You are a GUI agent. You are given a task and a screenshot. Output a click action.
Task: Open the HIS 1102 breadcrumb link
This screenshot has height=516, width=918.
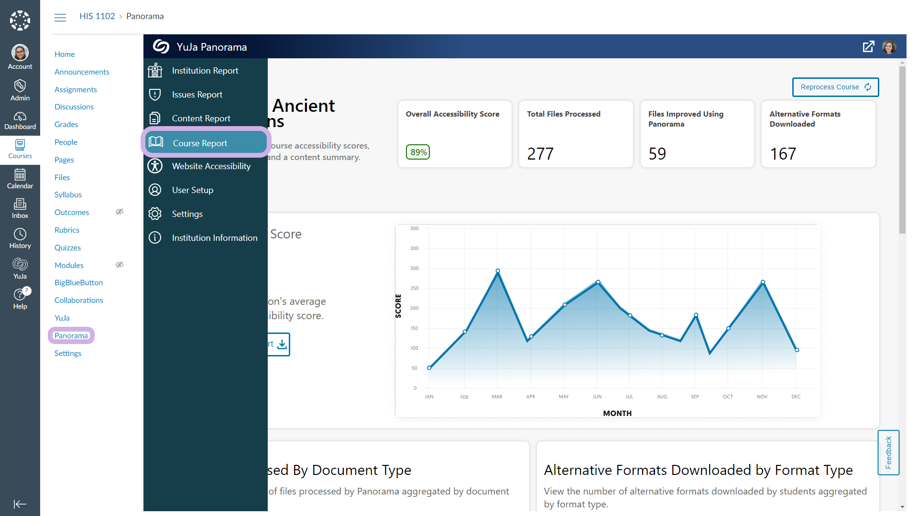coord(97,16)
